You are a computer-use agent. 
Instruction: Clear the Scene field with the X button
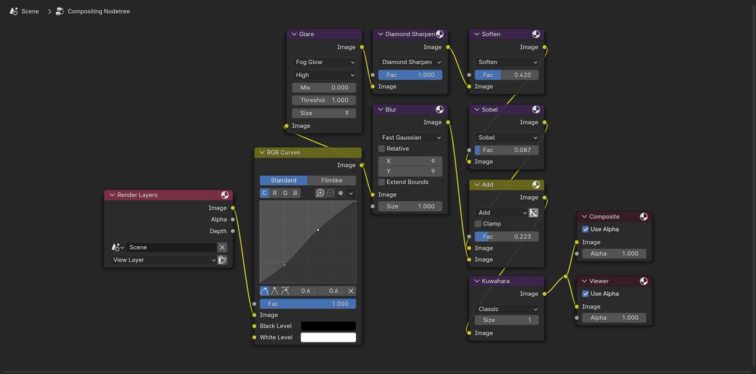point(222,247)
